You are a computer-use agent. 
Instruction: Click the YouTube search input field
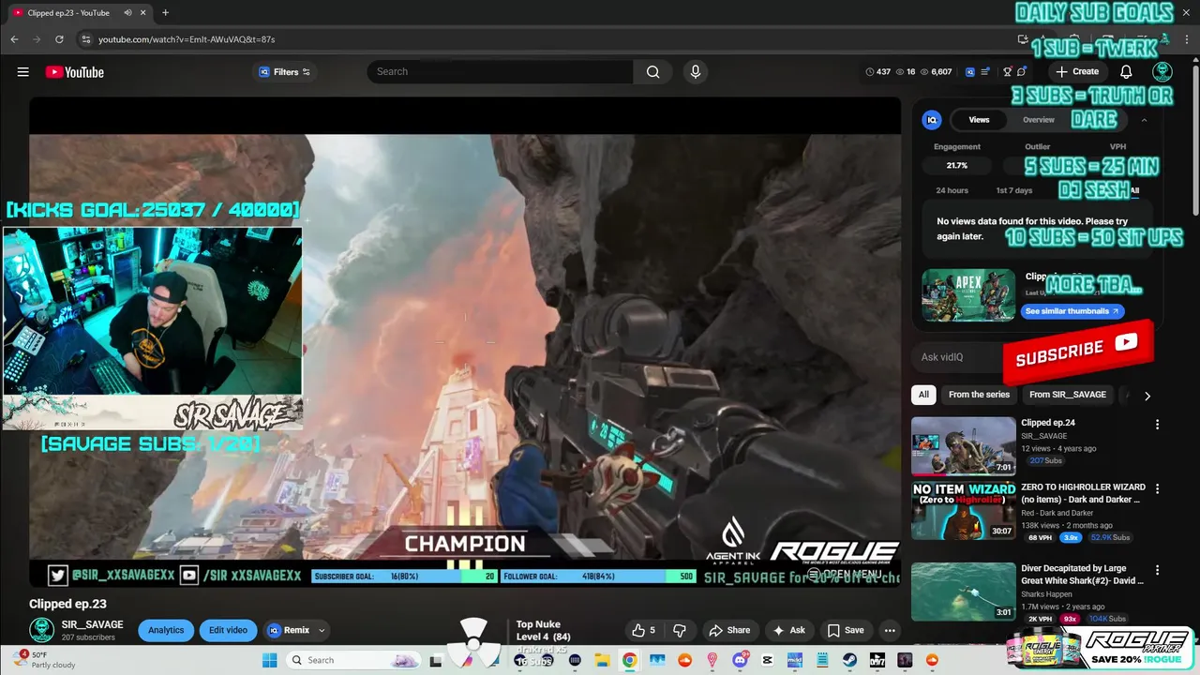point(501,72)
